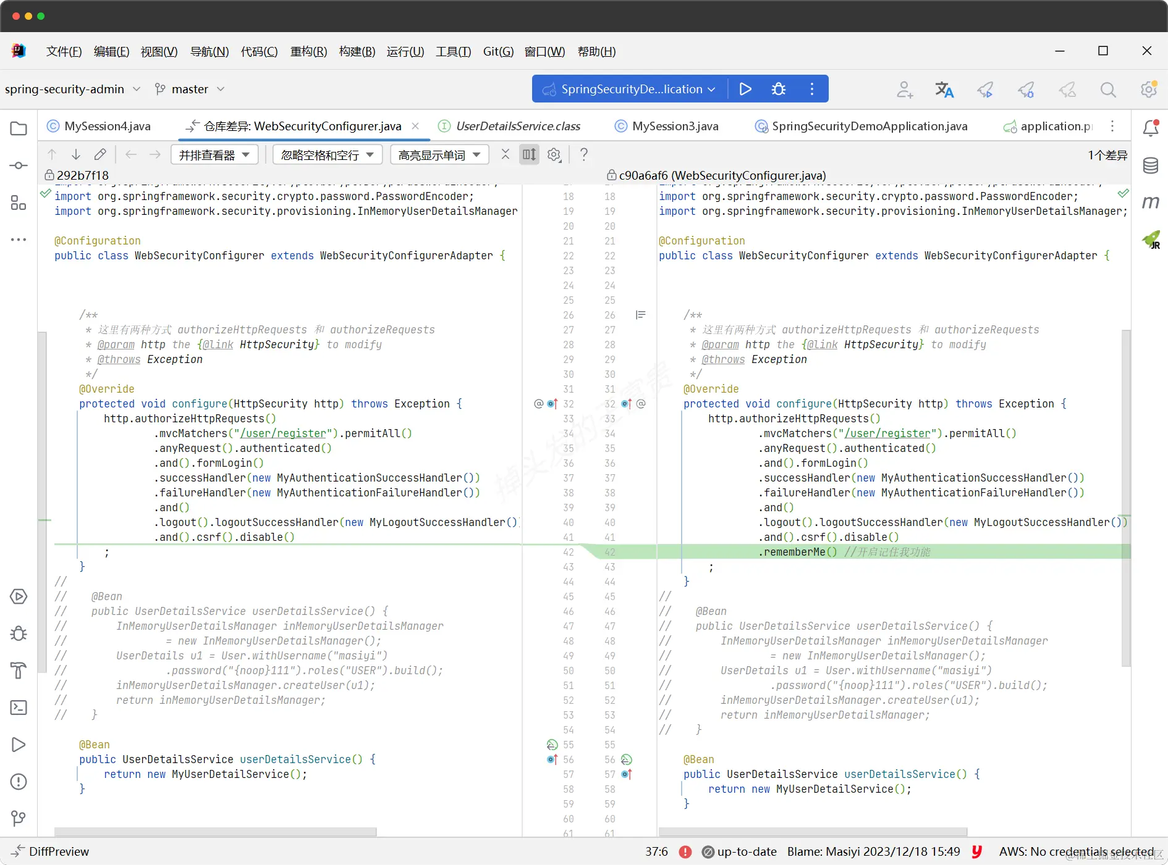1168x865 pixels.
Task: Open more run actions menu
Action: tap(812, 89)
